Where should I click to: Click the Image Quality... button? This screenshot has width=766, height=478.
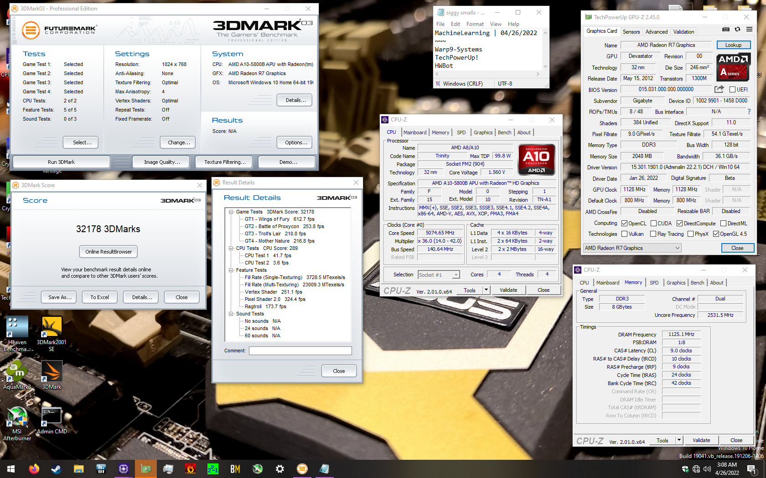162,162
